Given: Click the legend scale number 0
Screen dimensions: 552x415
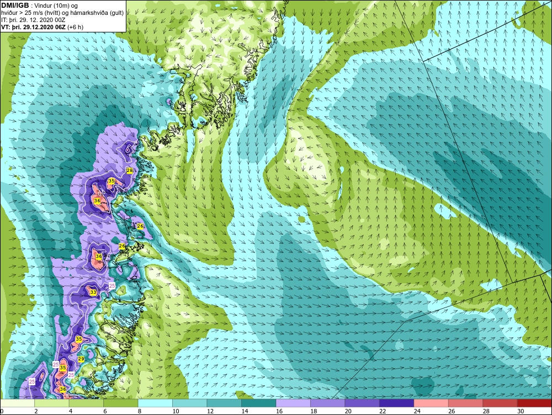Looking at the screenshot, I should coord(2,411).
